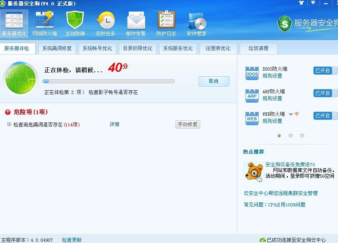This screenshot has width=338, height=243.
Task: Select the third pagination dot
Action: pos(302,135)
